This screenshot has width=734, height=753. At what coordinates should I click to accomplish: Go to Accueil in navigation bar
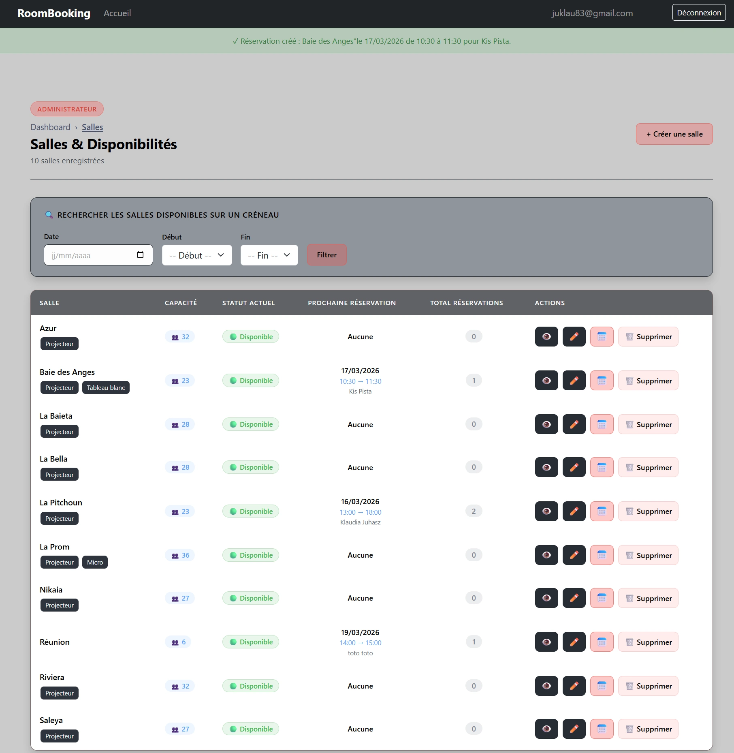117,13
